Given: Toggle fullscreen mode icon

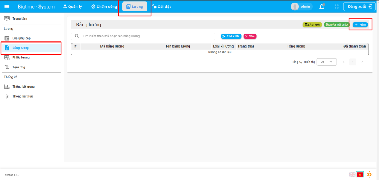Looking at the screenshot, I should (x=336, y=6).
